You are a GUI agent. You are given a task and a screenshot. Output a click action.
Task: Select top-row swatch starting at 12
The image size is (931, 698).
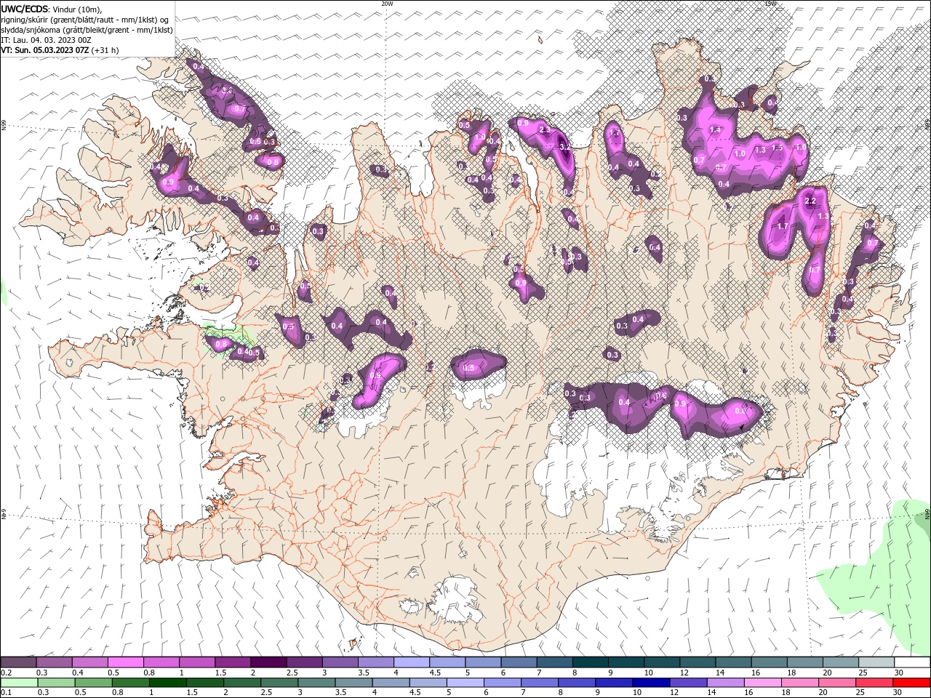tap(697, 662)
